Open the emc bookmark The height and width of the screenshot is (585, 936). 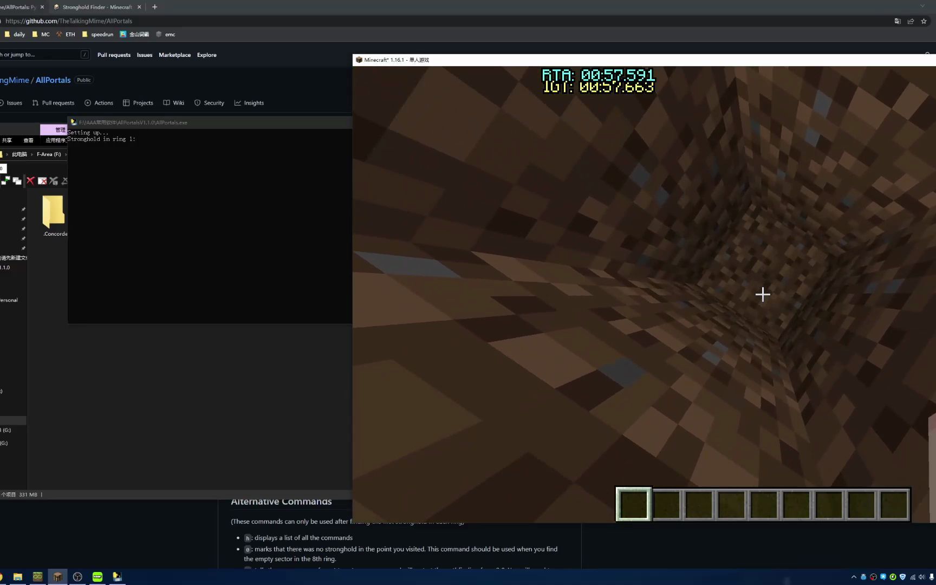[165, 34]
